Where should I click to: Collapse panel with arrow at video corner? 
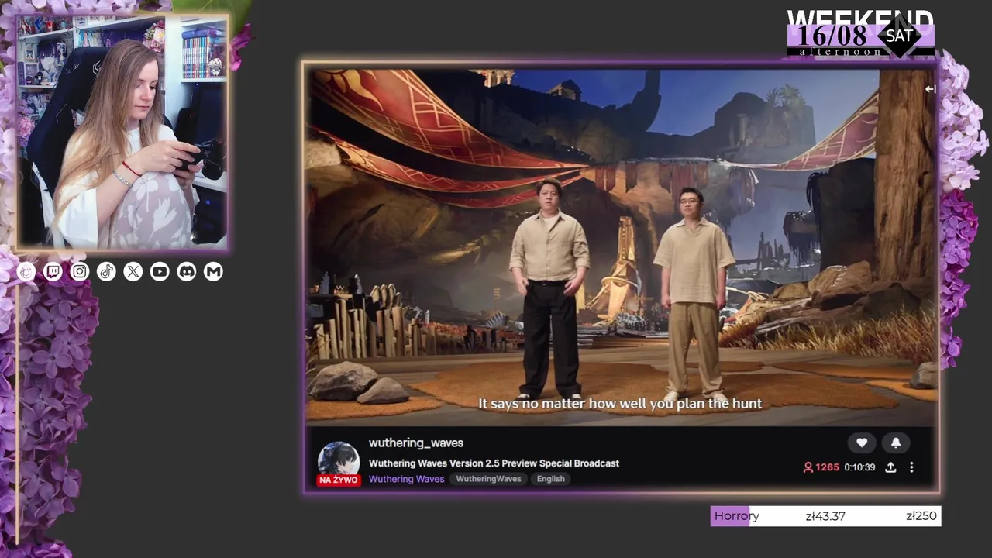click(930, 89)
